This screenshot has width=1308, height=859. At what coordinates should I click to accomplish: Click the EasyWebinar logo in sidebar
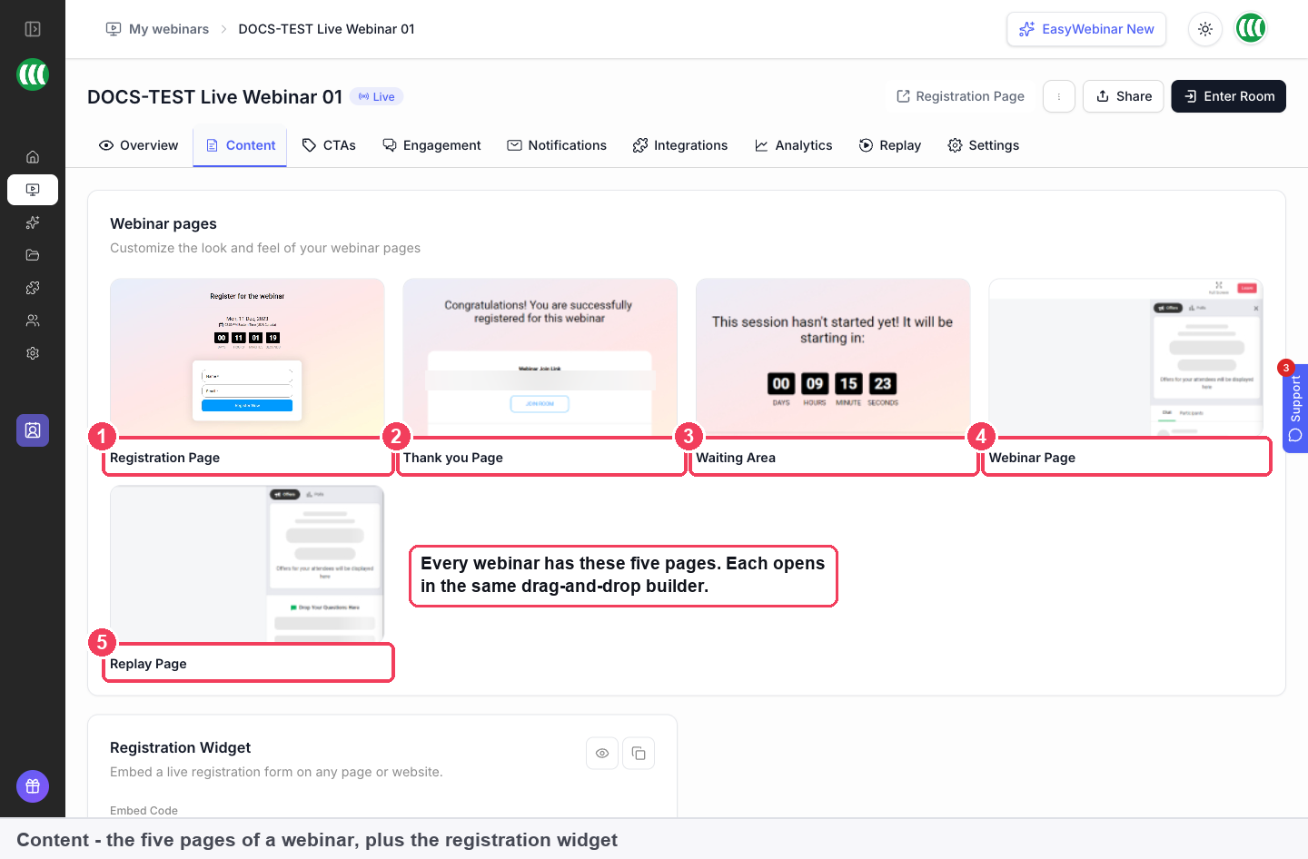(33, 74)
